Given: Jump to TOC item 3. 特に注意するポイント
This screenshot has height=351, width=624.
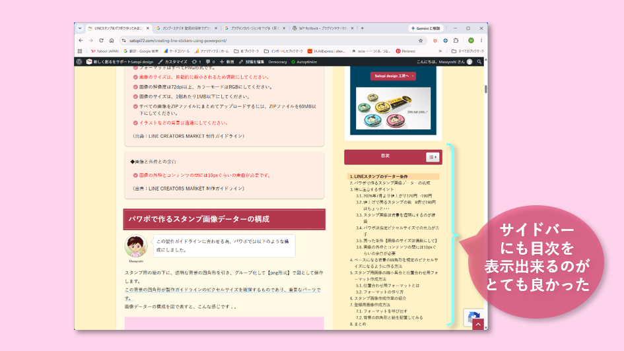Looking at the screenshot, I should 372,189.
